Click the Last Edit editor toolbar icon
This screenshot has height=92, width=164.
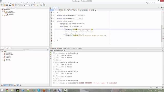click(x=60, y=10)
